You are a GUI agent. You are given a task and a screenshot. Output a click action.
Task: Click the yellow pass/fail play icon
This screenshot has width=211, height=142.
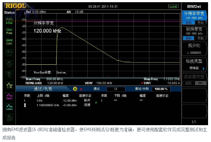point(75,89)
